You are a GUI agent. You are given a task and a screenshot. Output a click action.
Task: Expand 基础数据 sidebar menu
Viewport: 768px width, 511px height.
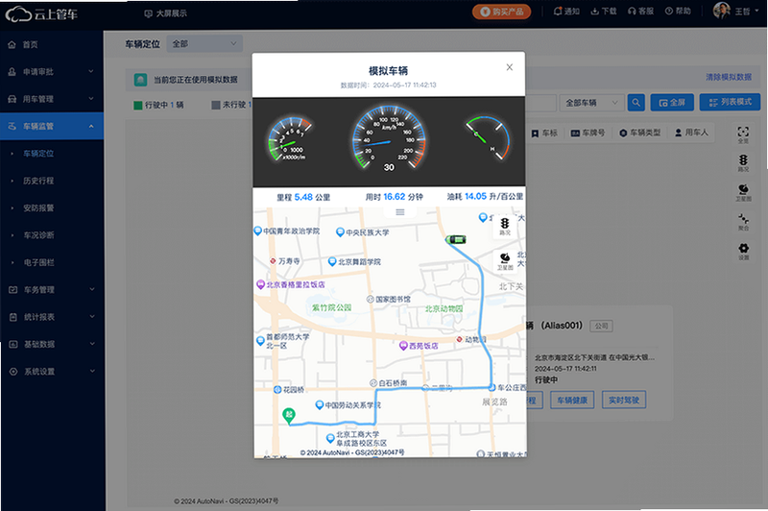[x=52, y=345]
